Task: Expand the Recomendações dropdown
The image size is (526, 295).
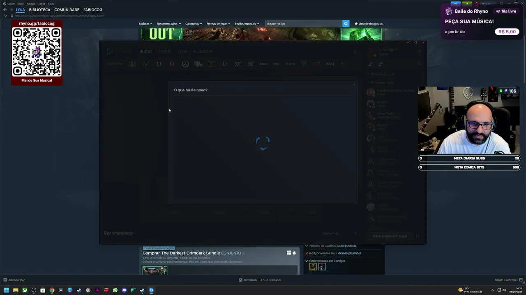Action: [x=168, y=24]
